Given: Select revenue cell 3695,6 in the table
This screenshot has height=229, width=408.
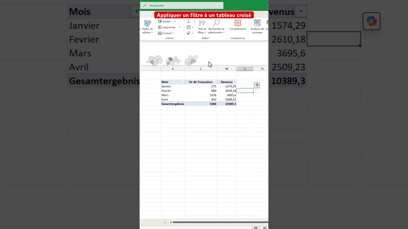Looking at the screenshot, I should tap(227, 95).
